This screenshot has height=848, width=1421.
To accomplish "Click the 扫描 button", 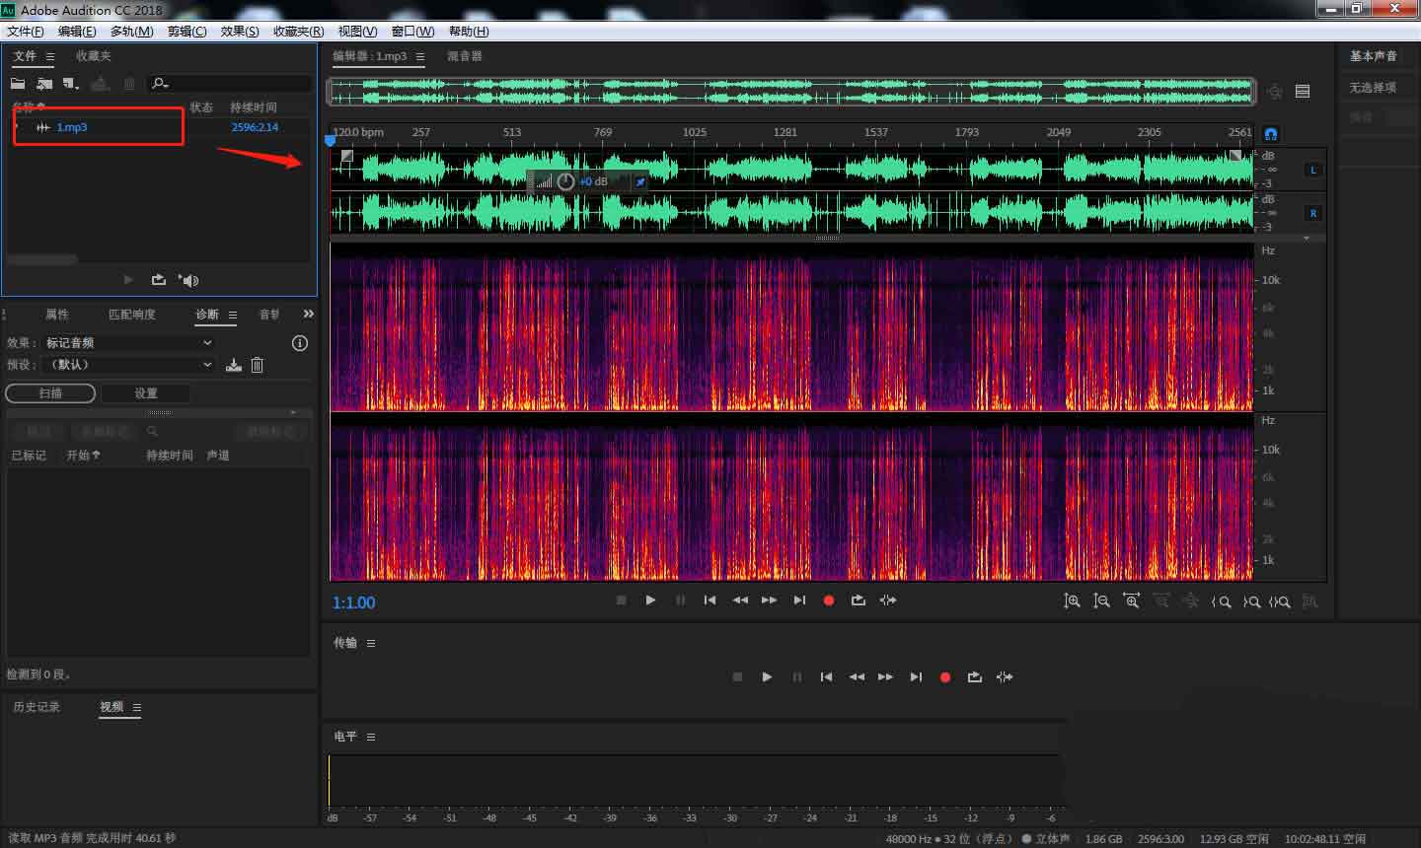I will point(50,393).
